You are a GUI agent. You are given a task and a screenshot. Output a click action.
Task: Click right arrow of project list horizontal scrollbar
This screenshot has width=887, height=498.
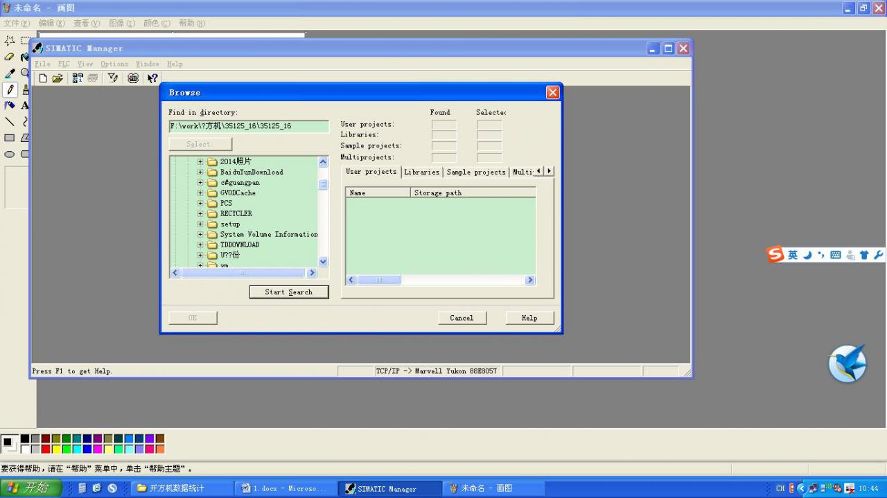point(530,280)
